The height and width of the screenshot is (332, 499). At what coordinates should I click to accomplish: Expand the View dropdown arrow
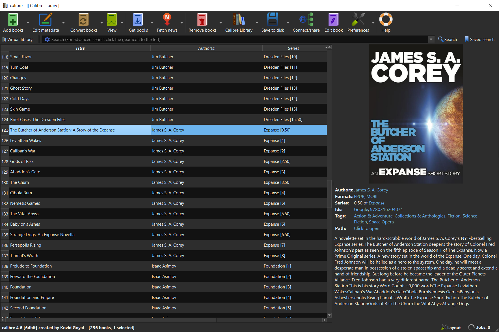pyautogui.click(x=122, y=23)
